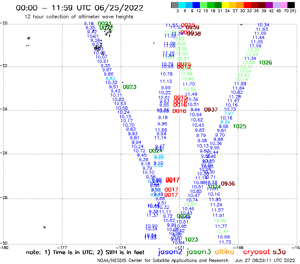Screen dimensions: 300x264
Task: Select the light blue wave height 7.97
Action: (x=229, y=113)
